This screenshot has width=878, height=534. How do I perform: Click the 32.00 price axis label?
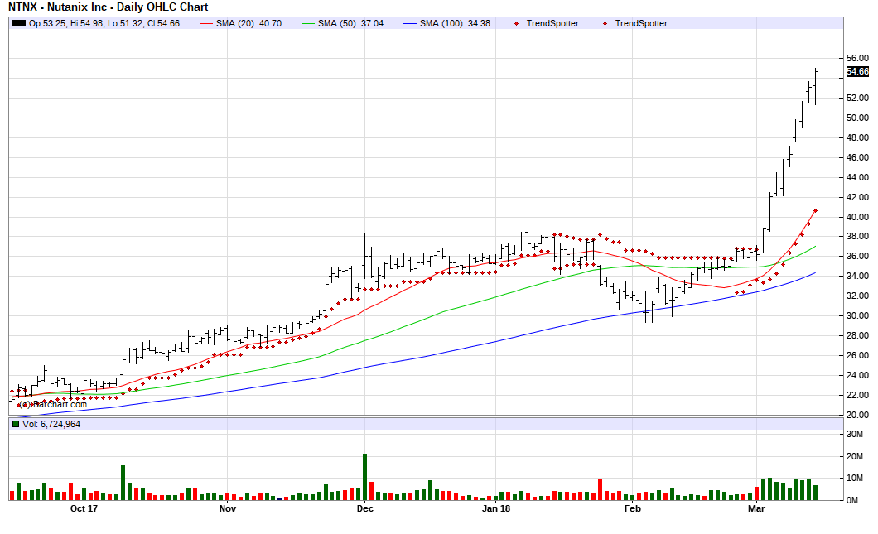pos(857,296)
